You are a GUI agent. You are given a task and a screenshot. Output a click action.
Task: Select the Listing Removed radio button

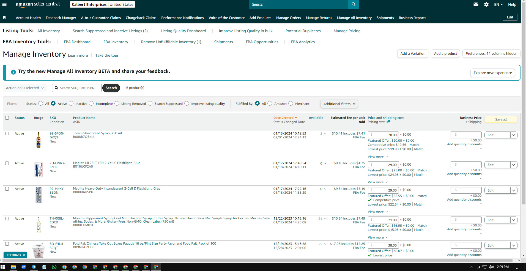tap(117, 103)
